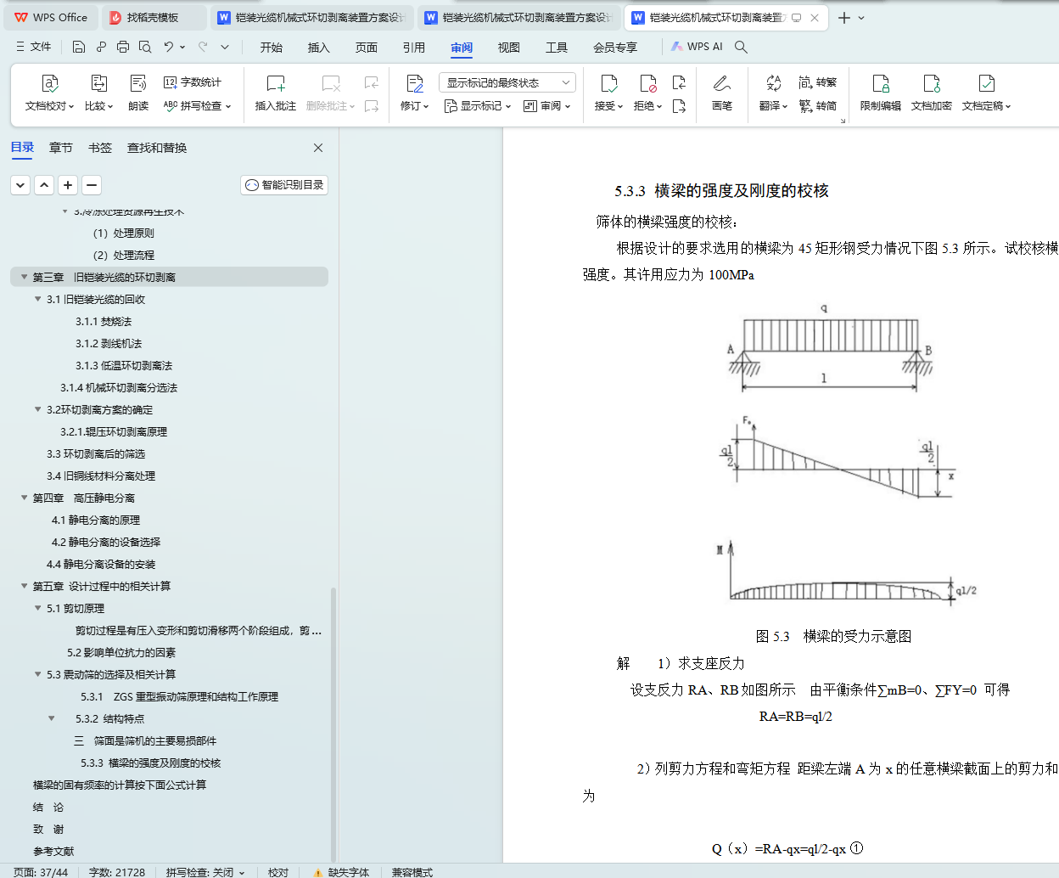Collapse 第三章 旧铠装光缆的环切剥离 node
Screen dimensions: 1059x878
tap(24, 277)
